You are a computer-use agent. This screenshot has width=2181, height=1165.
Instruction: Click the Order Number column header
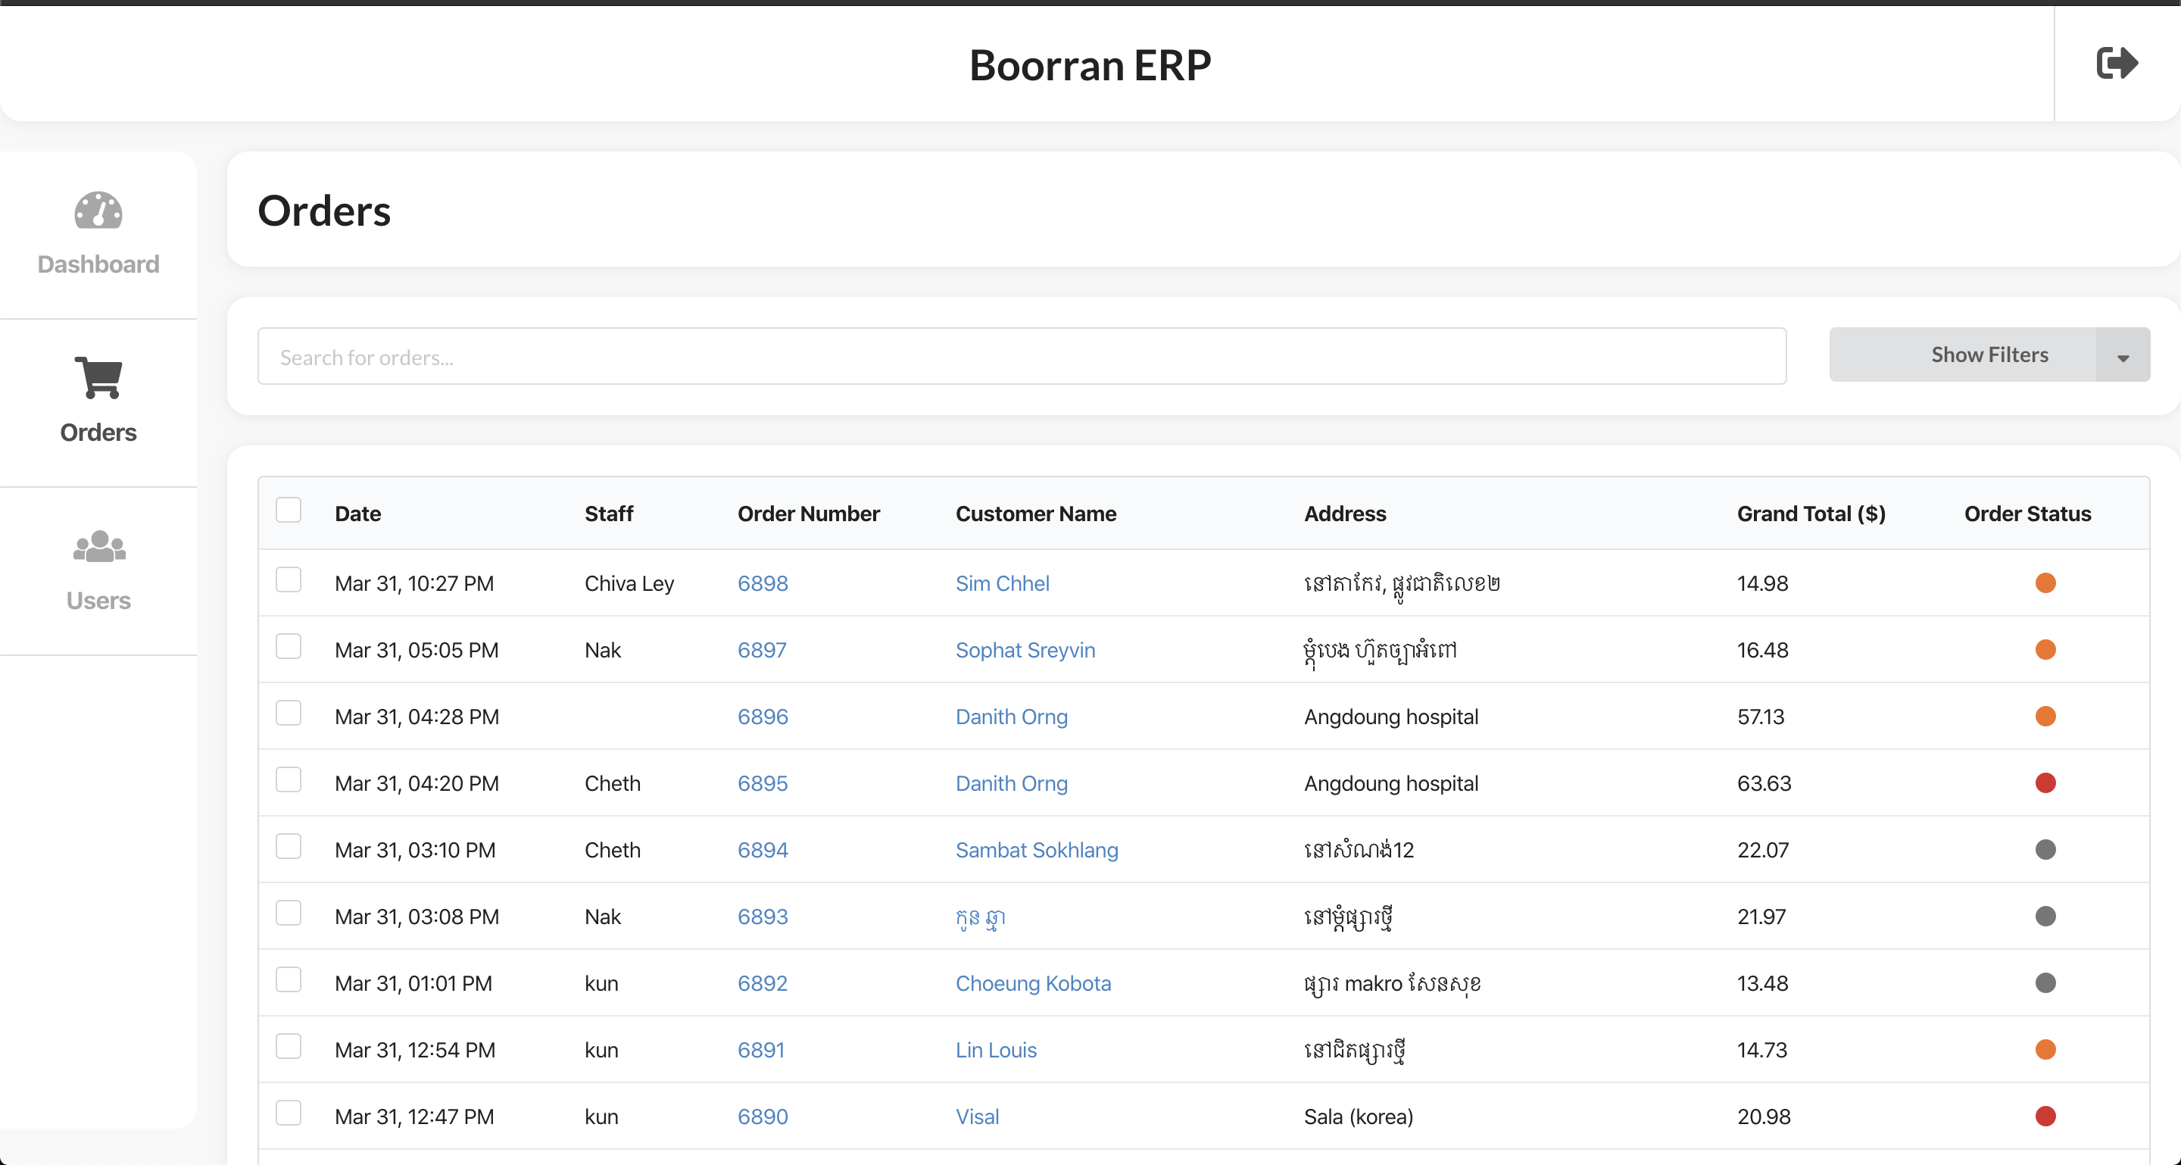tap(809, 514)
